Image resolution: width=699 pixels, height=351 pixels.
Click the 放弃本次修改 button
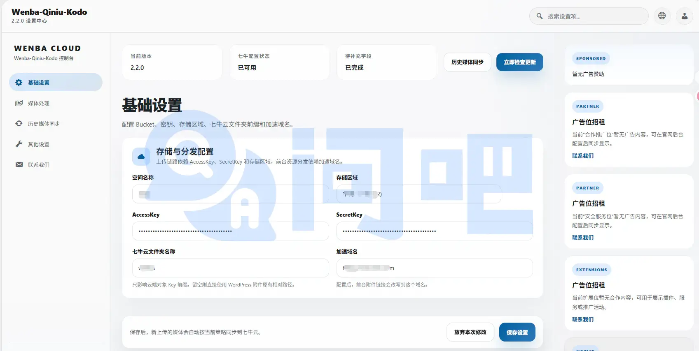tap(470, 332)
